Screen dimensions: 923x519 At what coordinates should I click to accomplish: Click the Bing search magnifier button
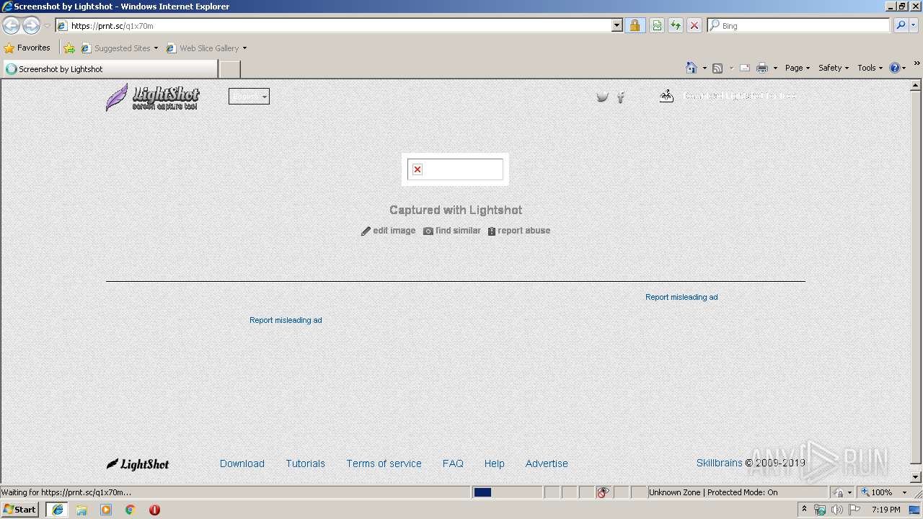click(x=901, y=25)
